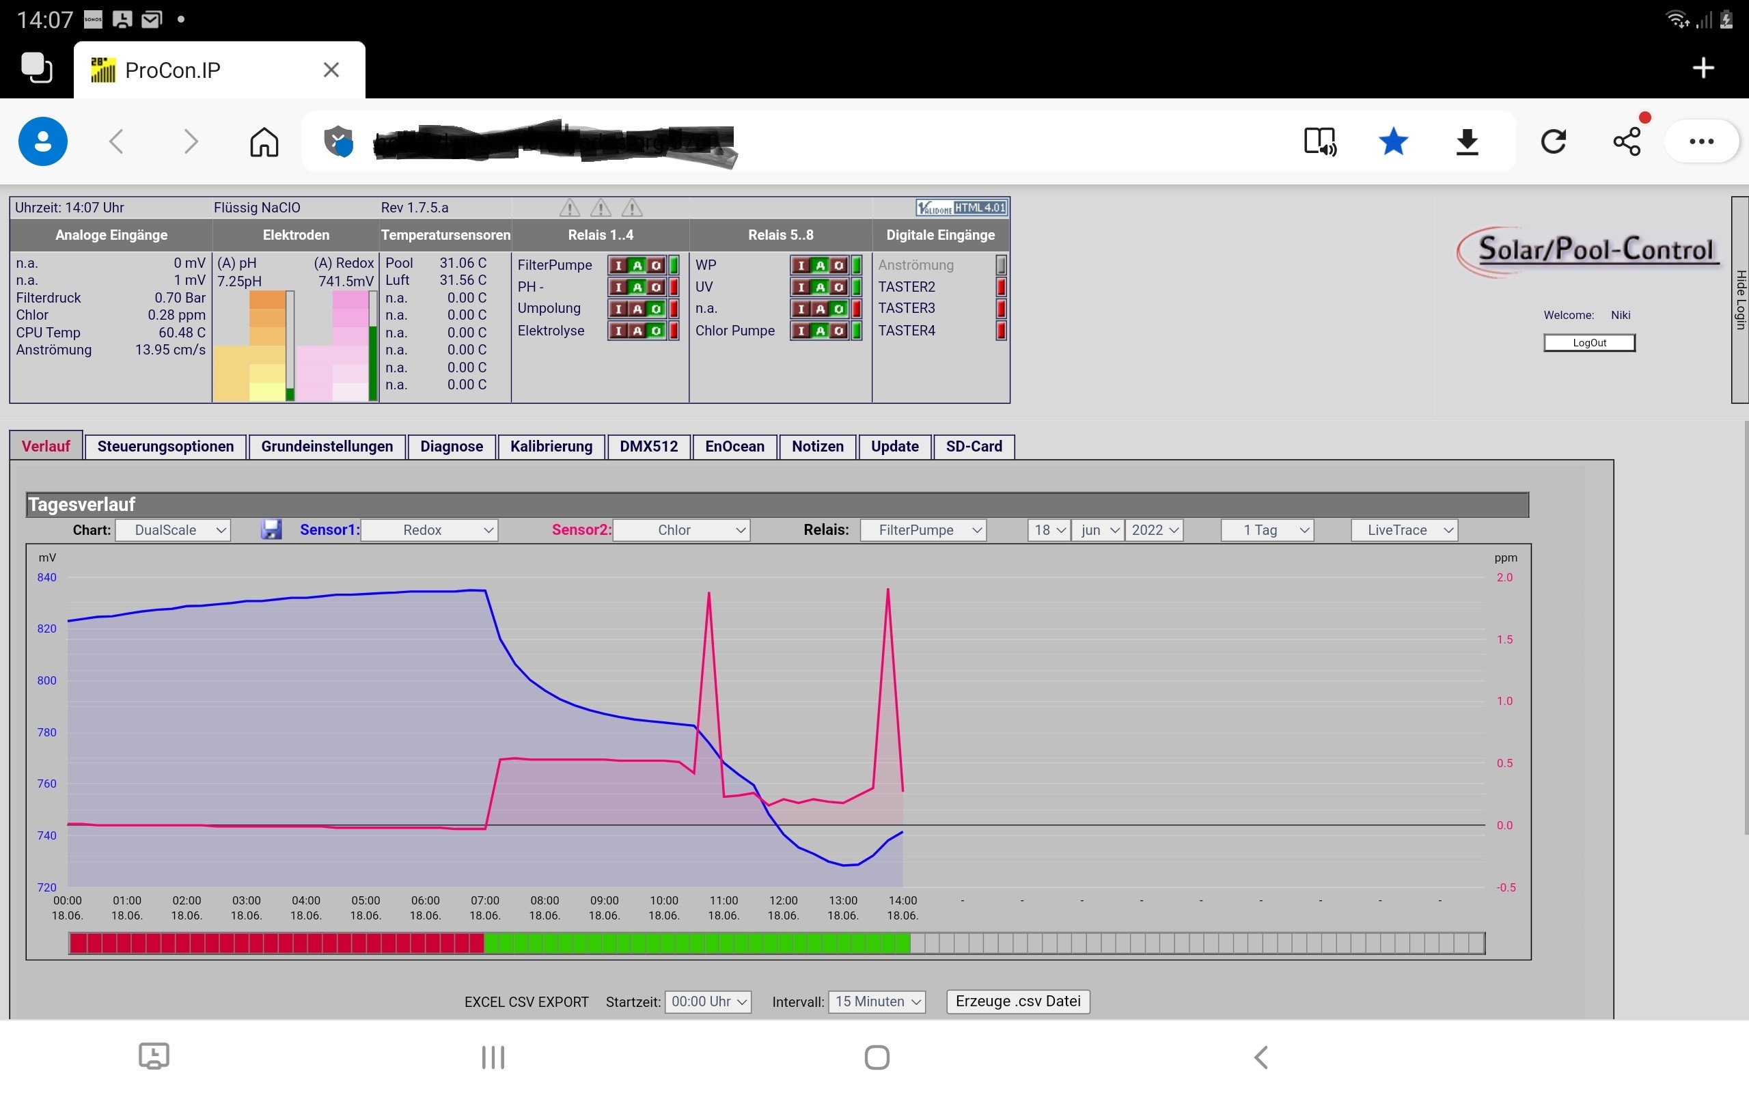This screenshot has height=1093, width=1749.
Task: Open the month dropdown showing jun
Action: (x=1097, y=530)
